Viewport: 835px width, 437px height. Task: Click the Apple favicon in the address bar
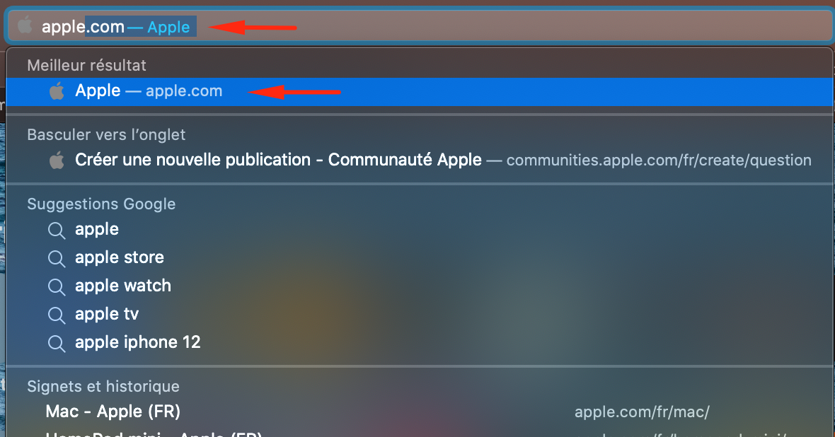pyautogui.click(x=25, y=25)
